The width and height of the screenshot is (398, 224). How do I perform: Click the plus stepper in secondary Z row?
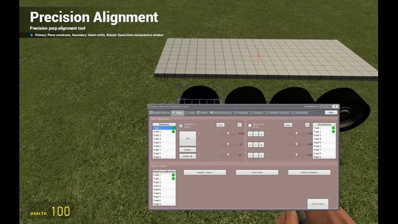[261, 155]
